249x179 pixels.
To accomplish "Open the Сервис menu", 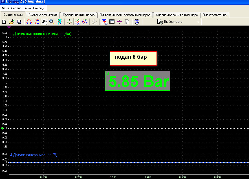I will pos(16,8).
